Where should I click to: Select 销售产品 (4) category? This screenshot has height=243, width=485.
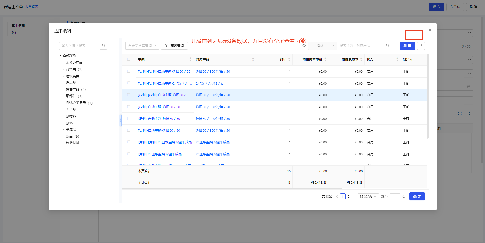click(76, 89)
